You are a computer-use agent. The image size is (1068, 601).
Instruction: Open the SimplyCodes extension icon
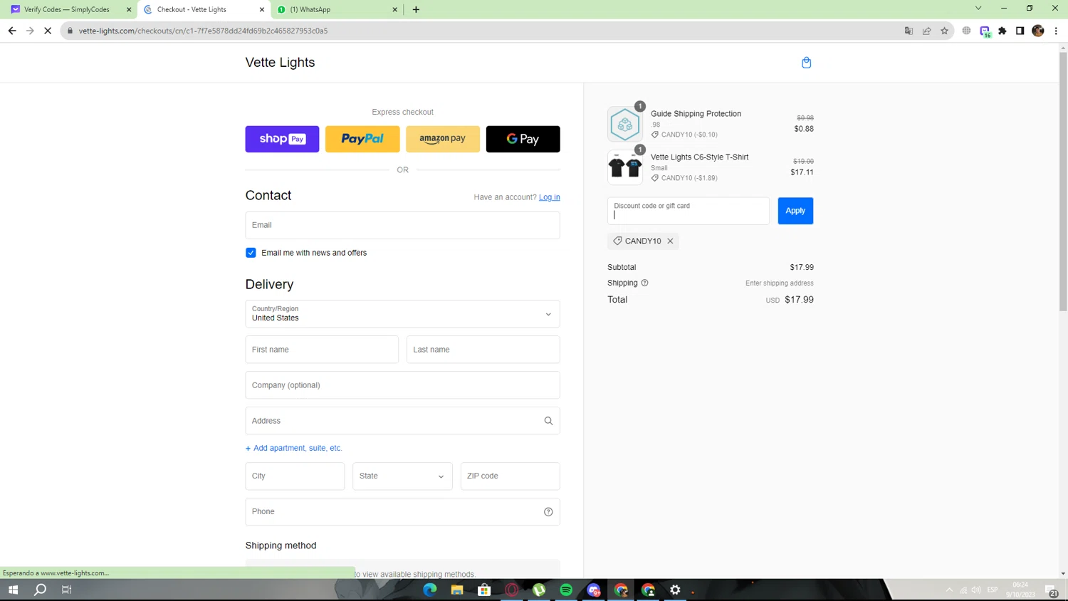(x=985, y=31)
